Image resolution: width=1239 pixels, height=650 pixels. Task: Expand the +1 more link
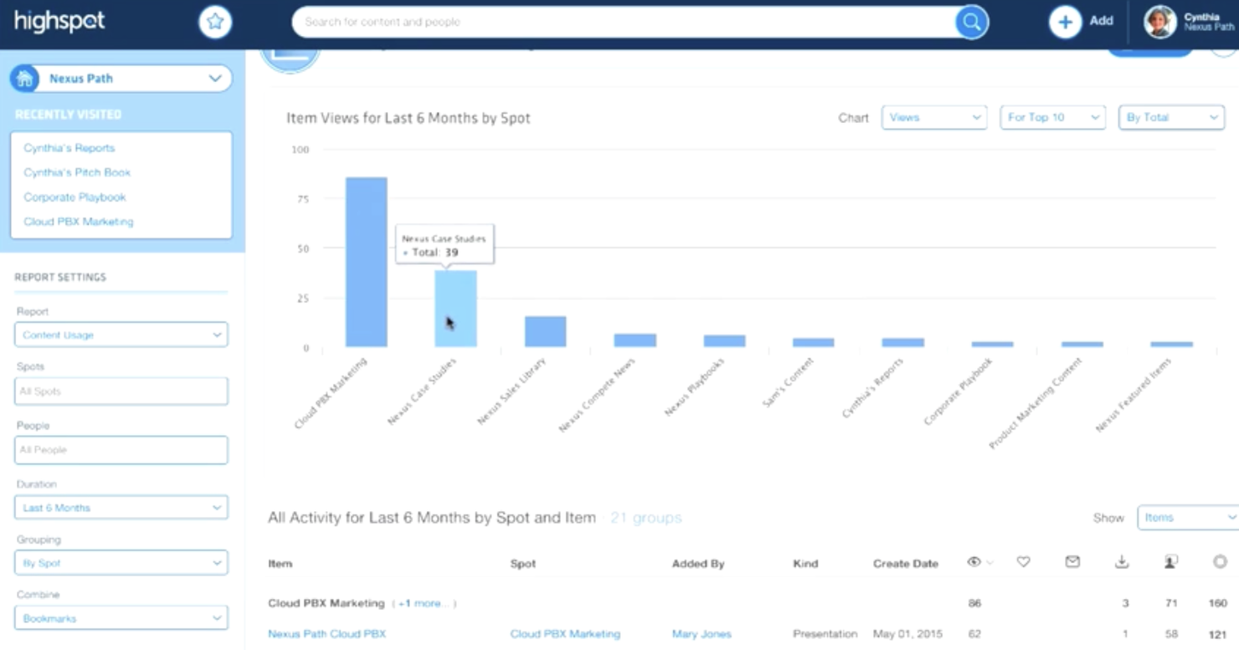pos(424,603)
